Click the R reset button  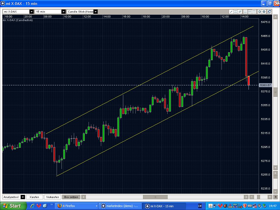coord(276,197)
